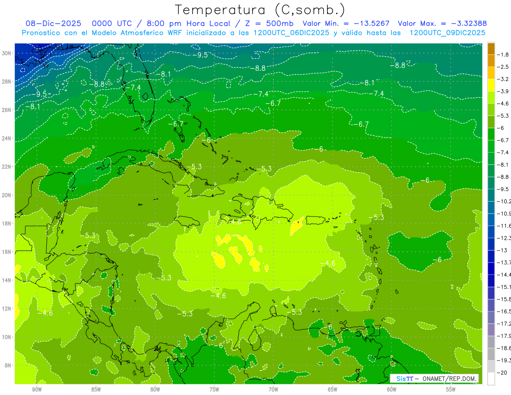Click the '-3.9' colorbar value
The width and height of the screenshot is (511, 395).
tap(503, 92)
